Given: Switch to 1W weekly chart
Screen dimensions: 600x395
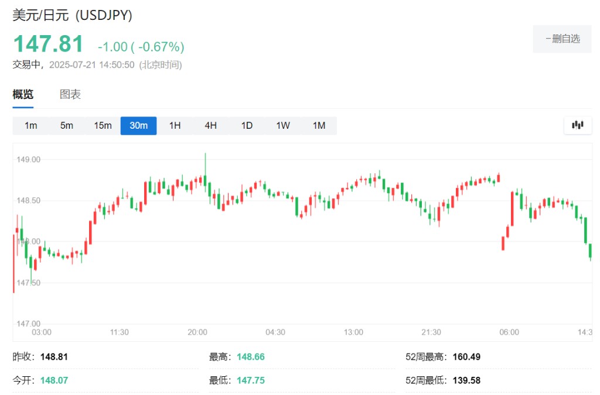Looking at the screenshot, I should pos(283,126).
